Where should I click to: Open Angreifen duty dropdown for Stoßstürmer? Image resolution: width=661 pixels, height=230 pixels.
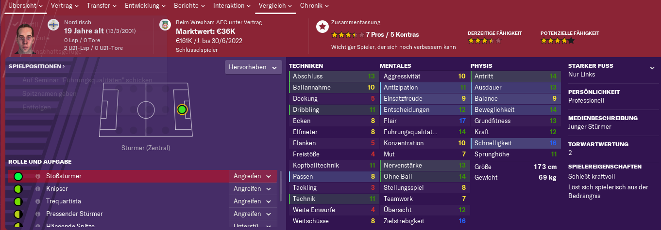click(x=253, y=176)
